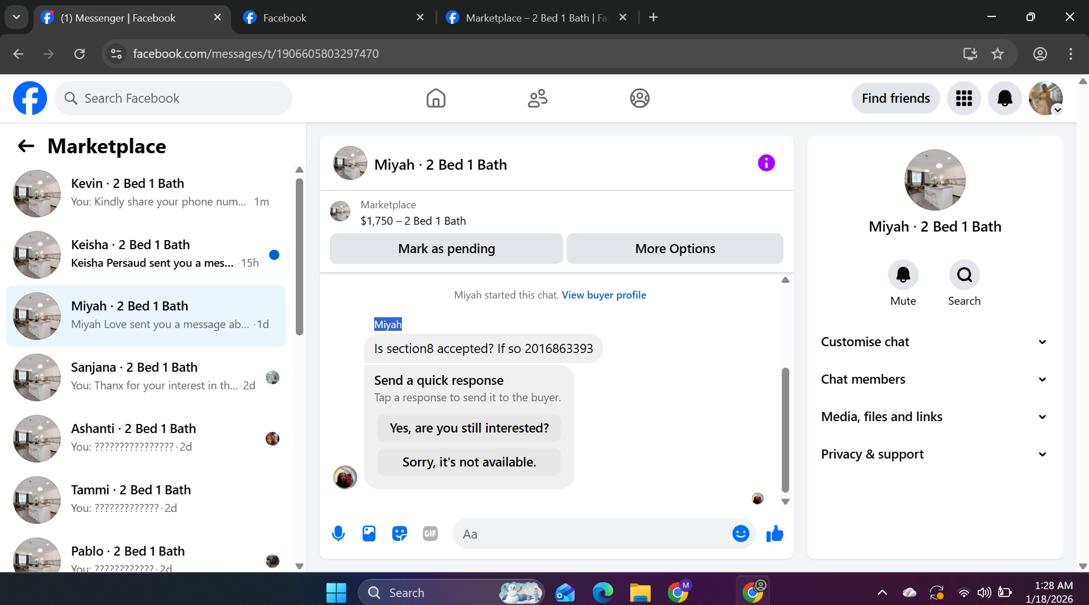Reload the page
The width and height of the screenshot is (1089, 605).
click(79, 54)
